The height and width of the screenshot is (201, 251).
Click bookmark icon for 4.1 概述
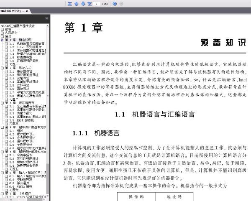6,131
